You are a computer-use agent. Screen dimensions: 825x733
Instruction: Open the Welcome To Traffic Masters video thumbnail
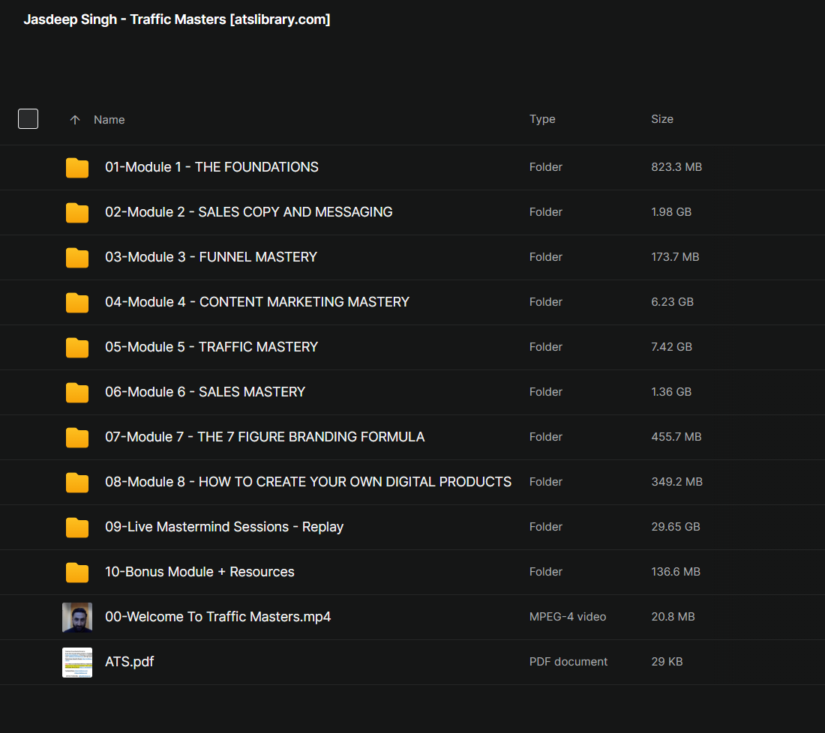point(76,618)
